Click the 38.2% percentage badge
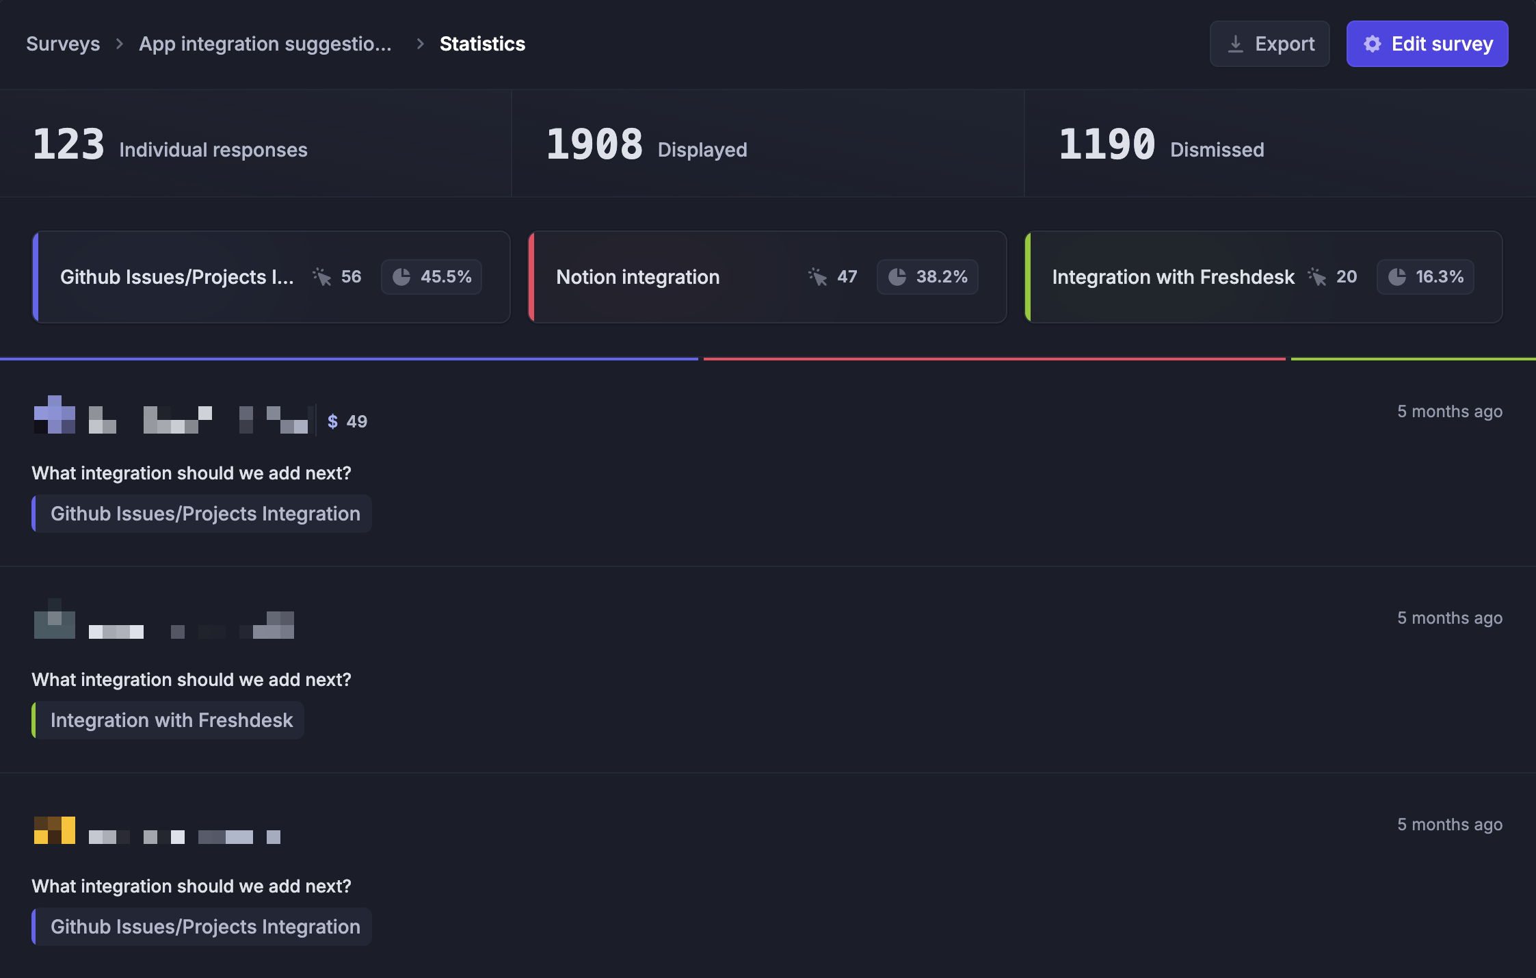 point(927,277)
